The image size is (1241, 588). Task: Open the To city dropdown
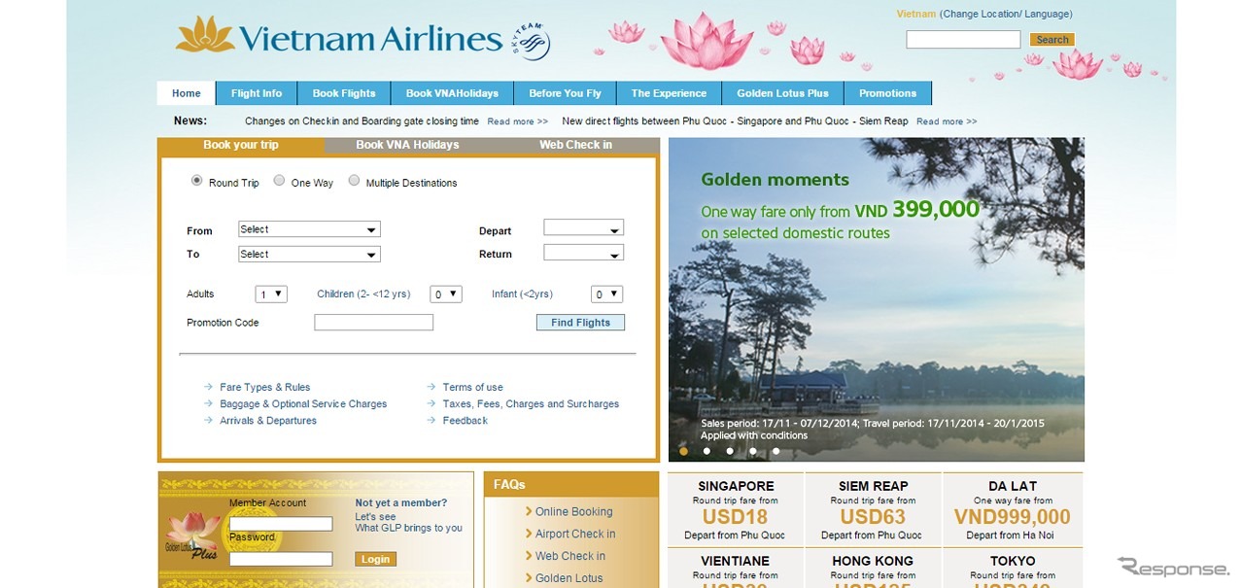[309, 254]
